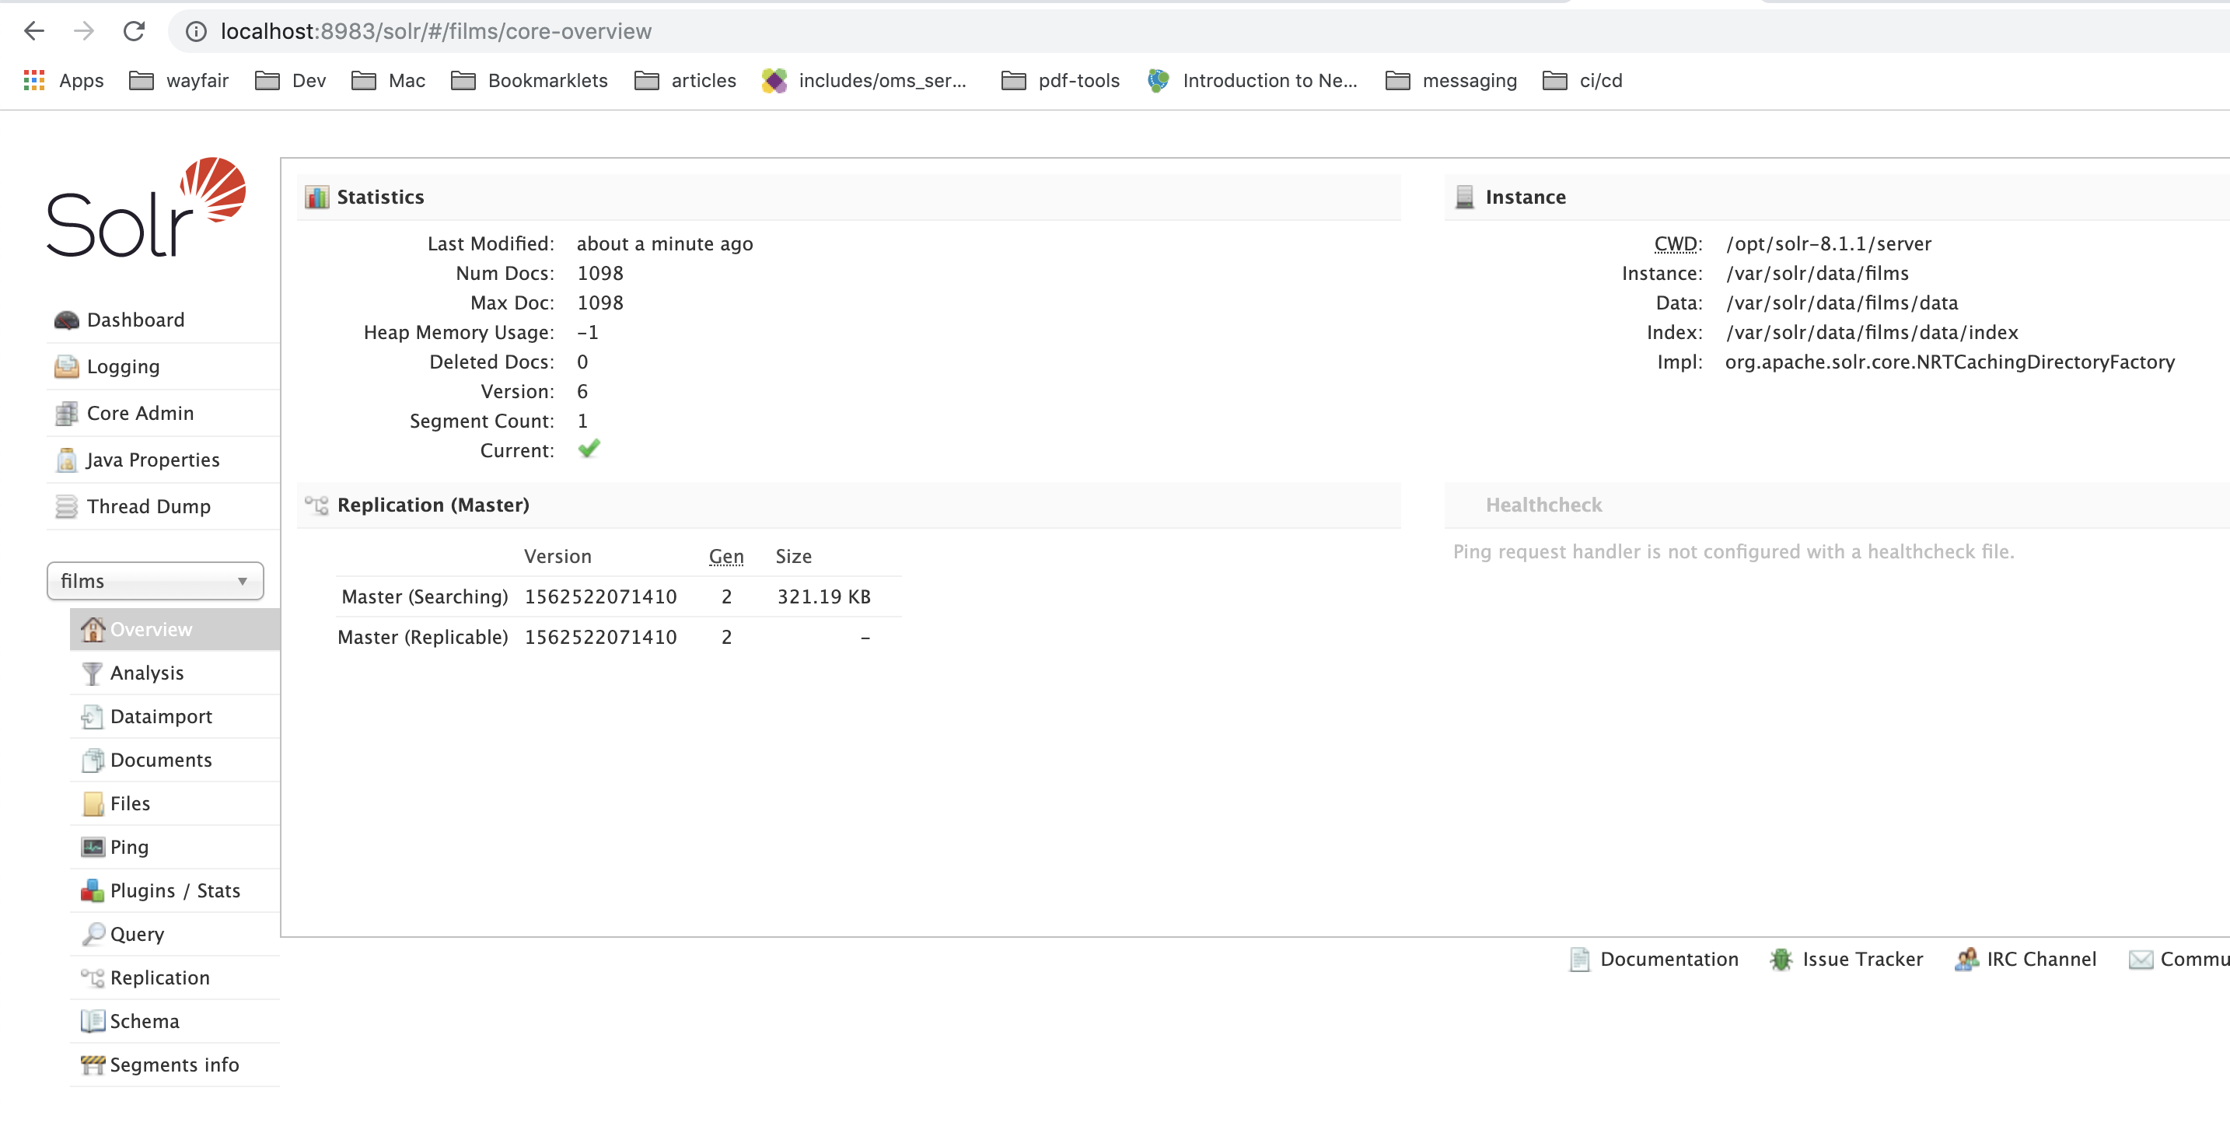Open the Documentation link
This screenshot has height=1126, width=2230.
click(1668, 959)
